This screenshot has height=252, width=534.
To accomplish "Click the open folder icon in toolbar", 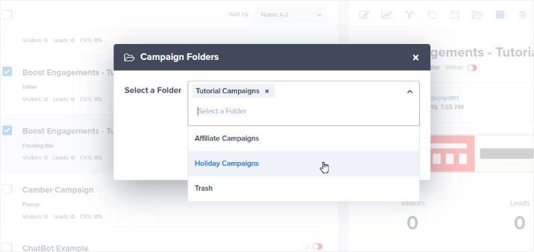I will click(x=477, y=15).
